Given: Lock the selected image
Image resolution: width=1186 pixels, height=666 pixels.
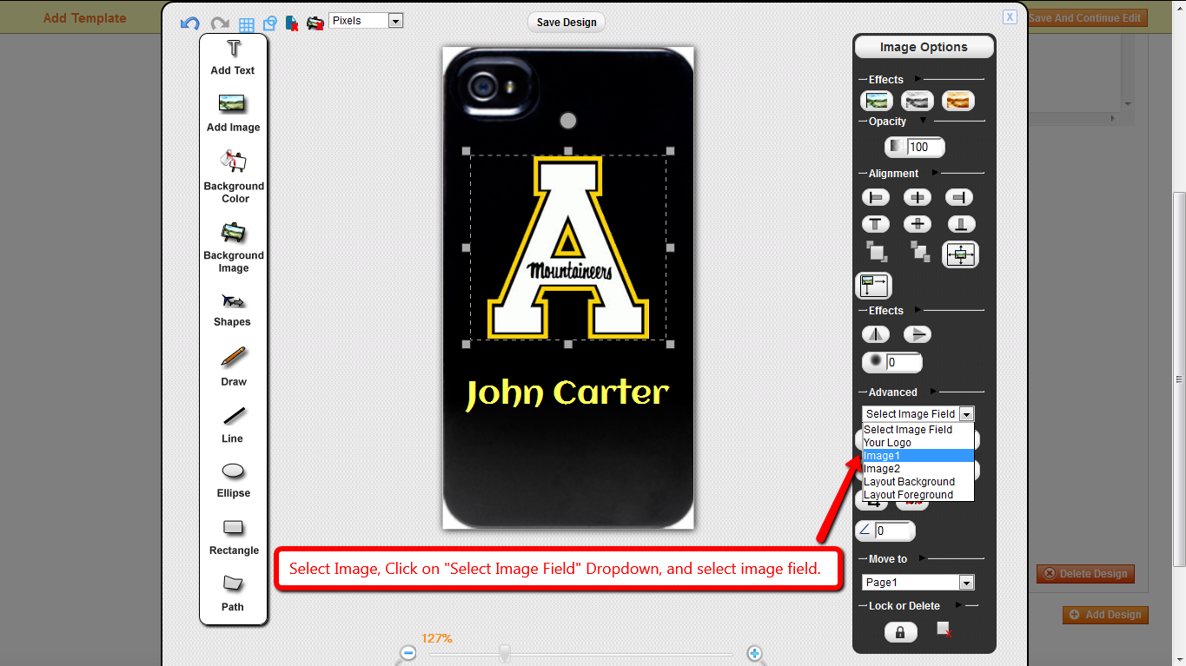Looking at the screenshot, I should click(x=900, y=632).
